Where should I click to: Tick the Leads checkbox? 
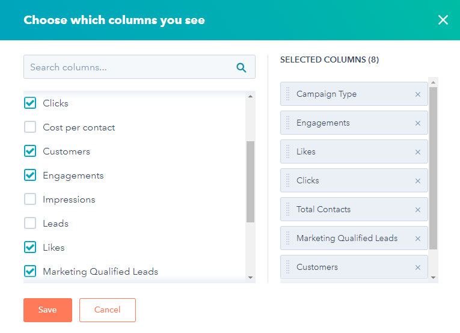30,224
